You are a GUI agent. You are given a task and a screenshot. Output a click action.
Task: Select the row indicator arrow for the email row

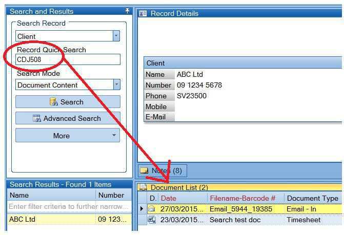click(x=142, y=209)
